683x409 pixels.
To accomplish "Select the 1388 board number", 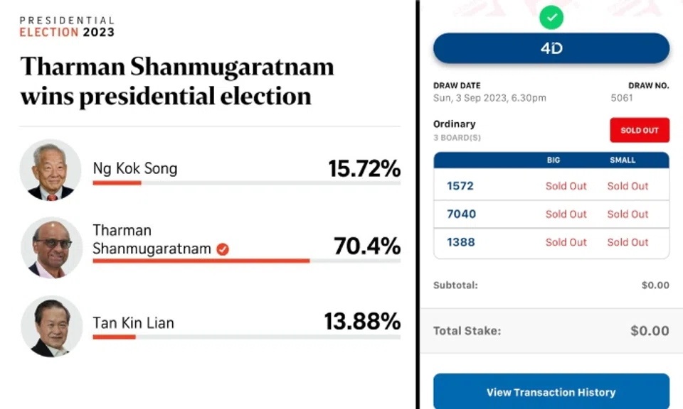I will (x=460, y=242).
